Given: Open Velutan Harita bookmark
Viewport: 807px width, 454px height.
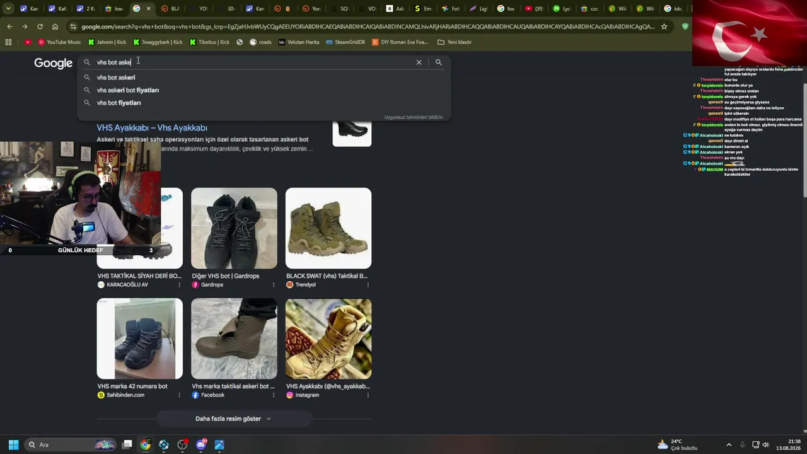Looking at the screenshot, I should click(299, 42).
